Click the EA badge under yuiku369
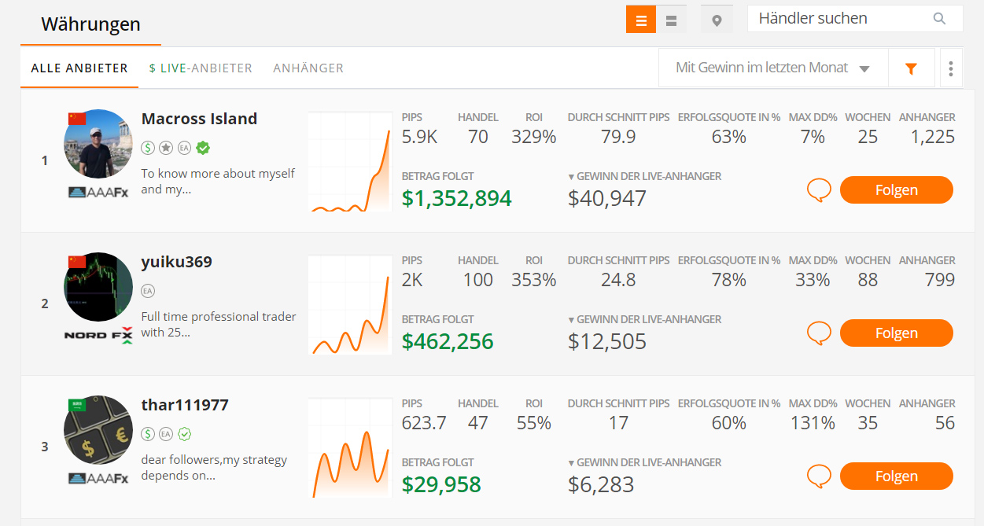 [x=148, y=291]
